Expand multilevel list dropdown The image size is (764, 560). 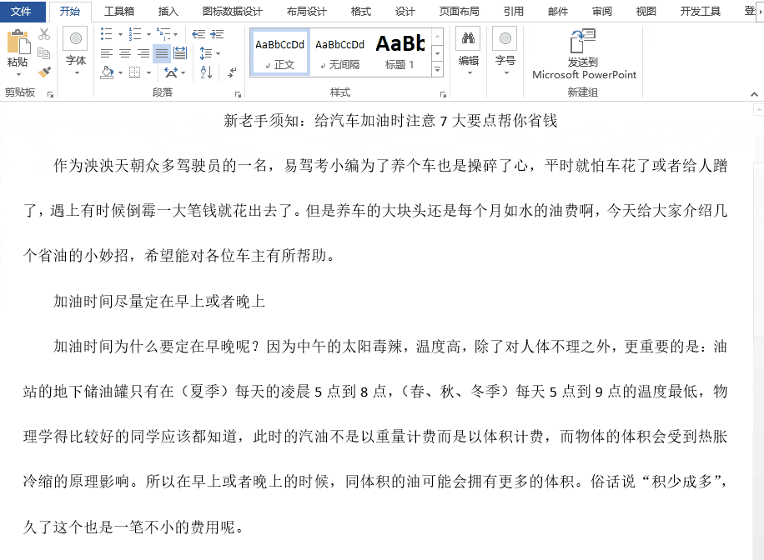coord(175,34)
